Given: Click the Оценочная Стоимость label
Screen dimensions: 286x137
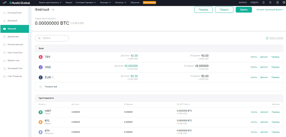Looking at the screenshot, I should (x=45, y=19).
